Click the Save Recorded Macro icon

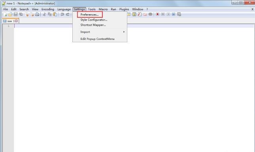(x=179, y=14)
